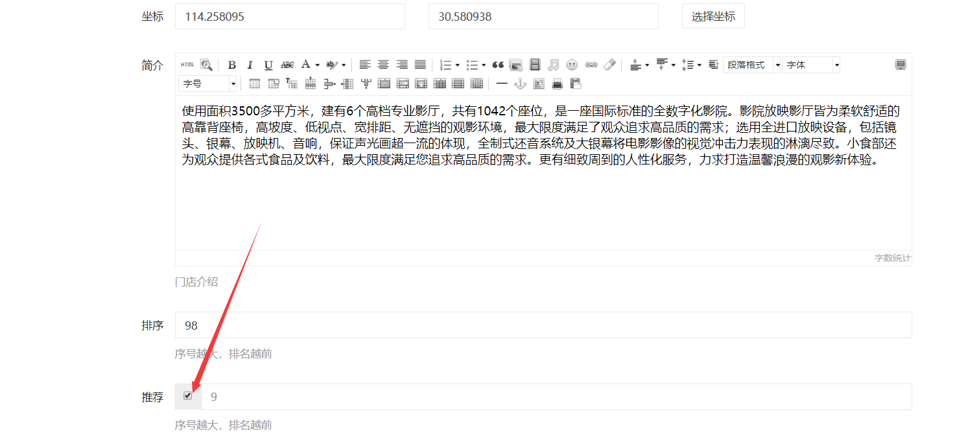
Task: Expand line height options arrow
Action: click(x=699, y=65)
